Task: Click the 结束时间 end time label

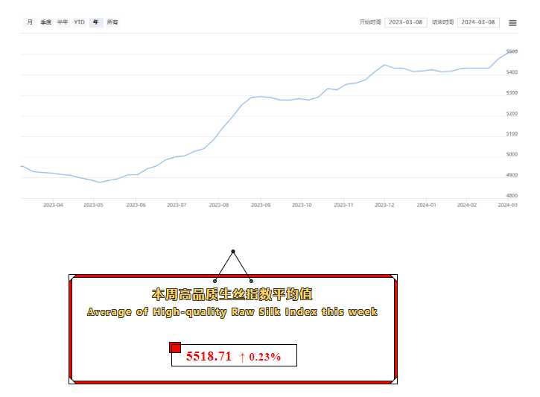Action: (442, 22)
